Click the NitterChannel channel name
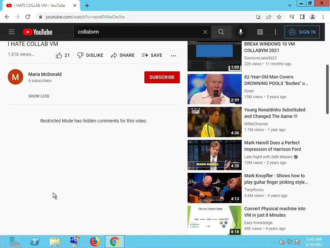This screenshot has width=330, height=248. click(x=256, y=124)
